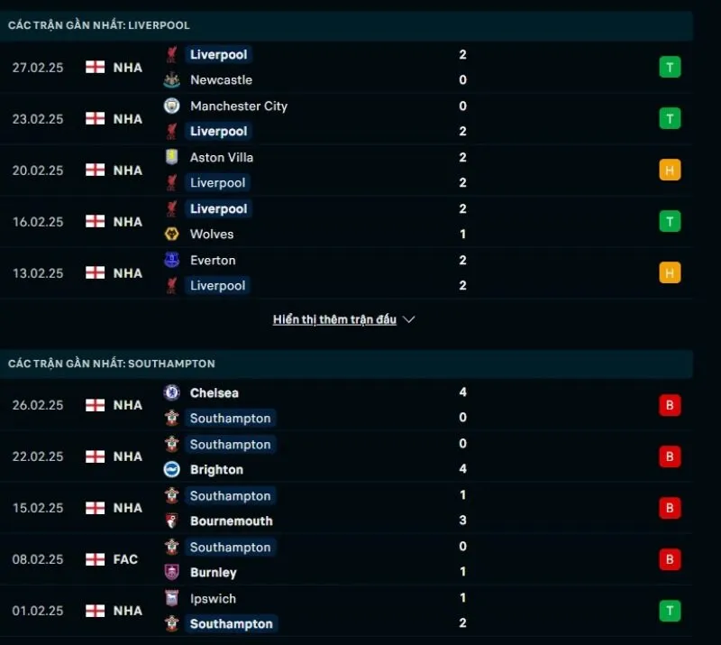Click the chevron arrow beside show more matches
The height and width of the screenshot is (645, 721).
(x=410, y=318)
